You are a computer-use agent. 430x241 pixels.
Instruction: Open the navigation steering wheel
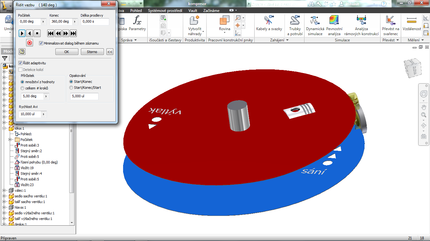423,94
